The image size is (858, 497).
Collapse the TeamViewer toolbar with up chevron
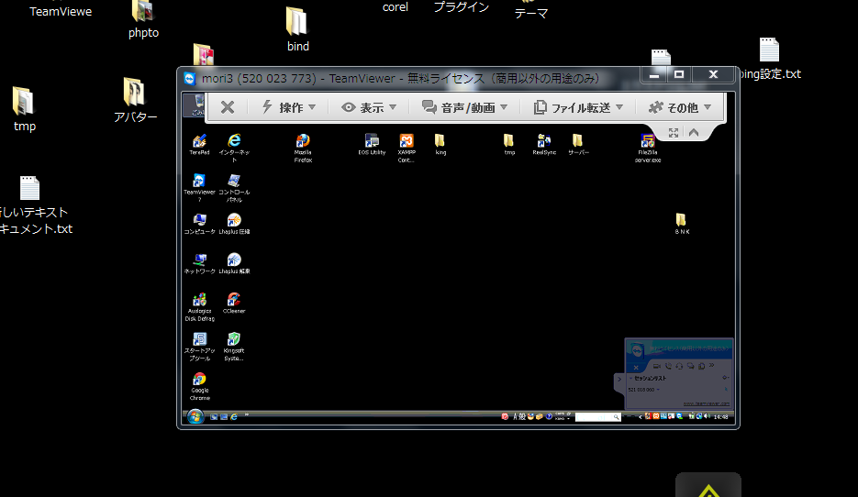(x=694, y=133)
